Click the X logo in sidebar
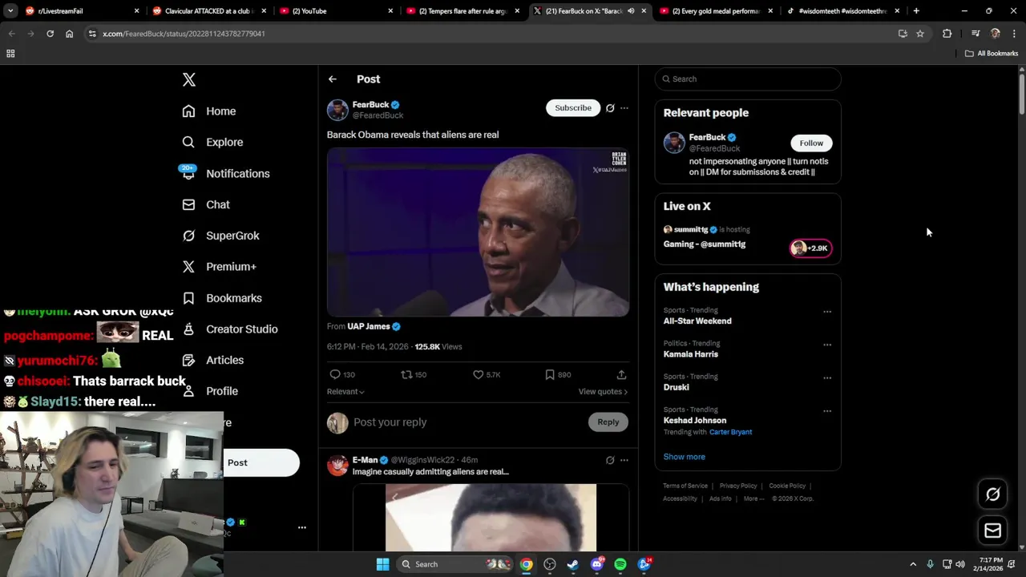This screenshot has height=577, width=1026. [x=189, y=79]
